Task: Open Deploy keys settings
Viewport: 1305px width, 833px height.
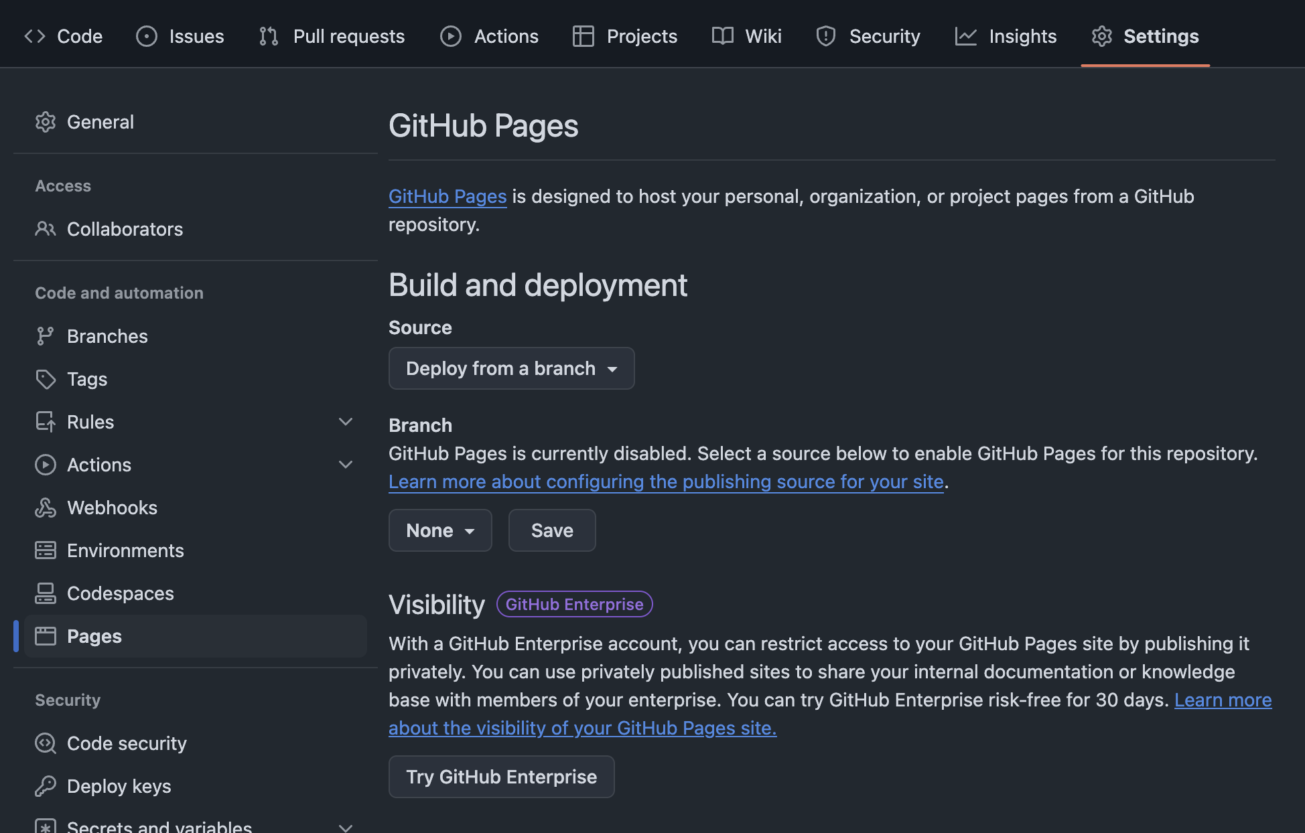Action: [195, 786]
